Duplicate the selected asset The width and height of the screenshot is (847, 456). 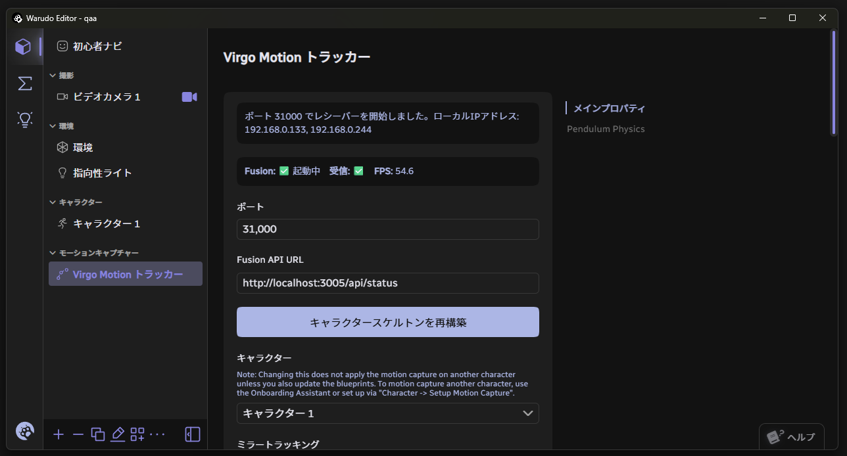coord(98,434)
